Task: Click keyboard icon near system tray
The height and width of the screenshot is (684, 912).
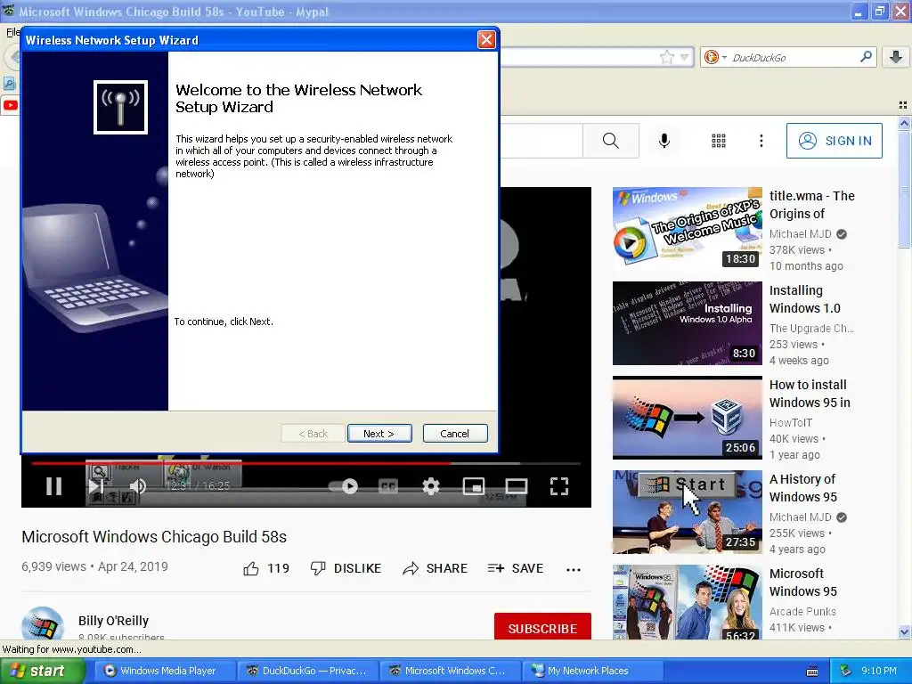Action: point(812,672)
